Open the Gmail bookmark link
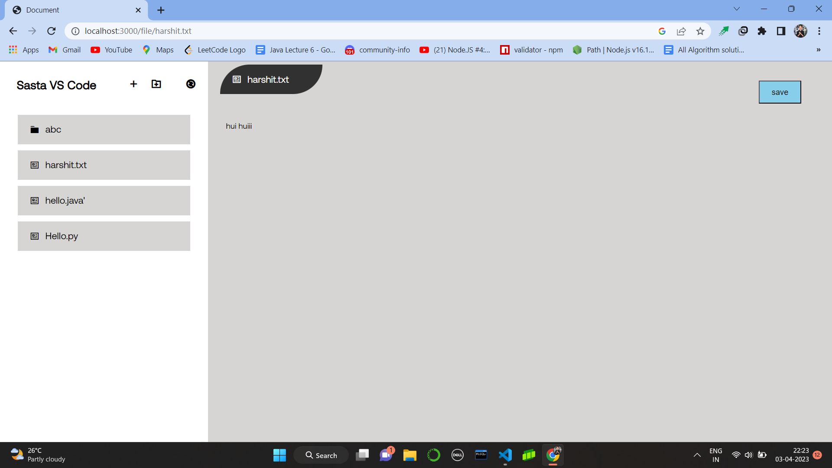 tap(64, 50)
